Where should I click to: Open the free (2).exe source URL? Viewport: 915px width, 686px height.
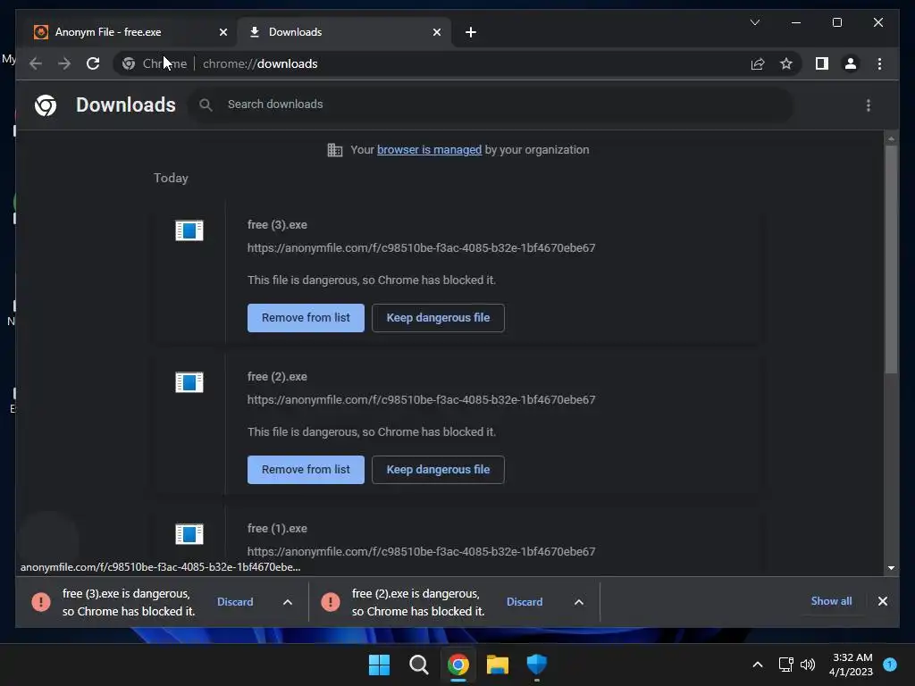(x=422, y=399)
